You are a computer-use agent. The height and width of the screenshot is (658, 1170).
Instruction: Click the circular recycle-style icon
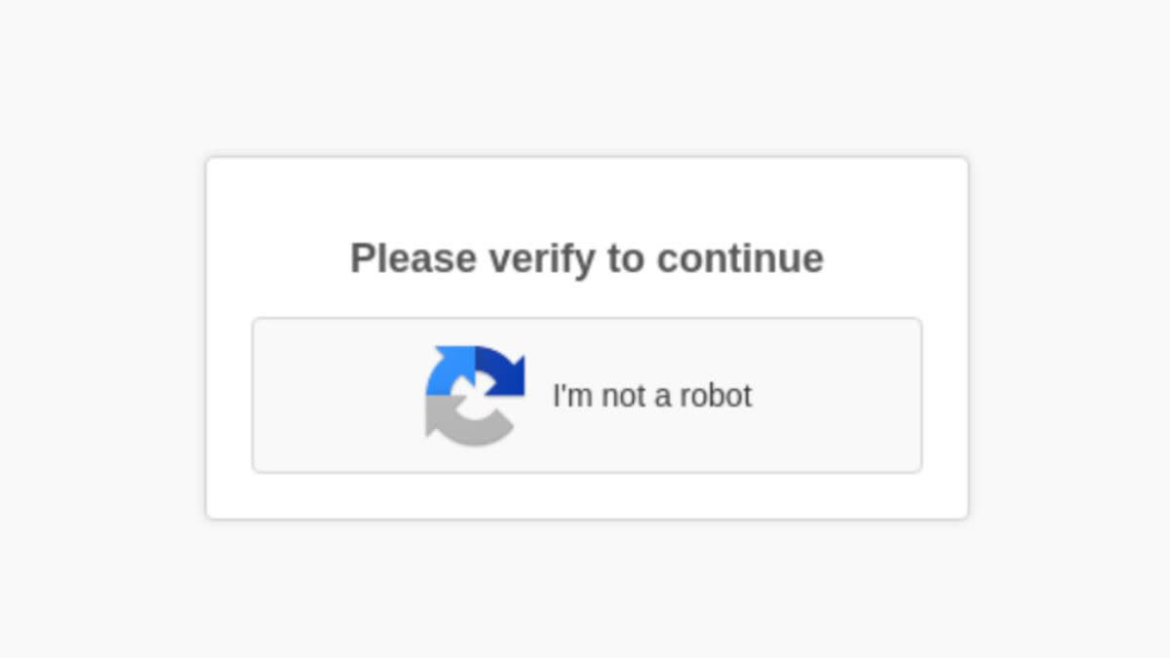pos(473,395)
